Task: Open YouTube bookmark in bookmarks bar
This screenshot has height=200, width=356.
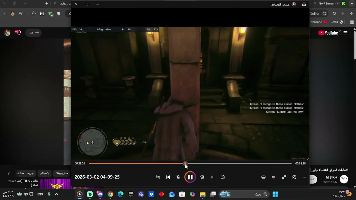Action: (319, 22)
